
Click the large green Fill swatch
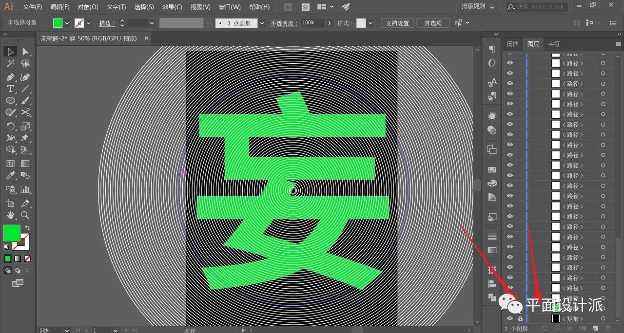pyautogui.click(x=12, y=233)
